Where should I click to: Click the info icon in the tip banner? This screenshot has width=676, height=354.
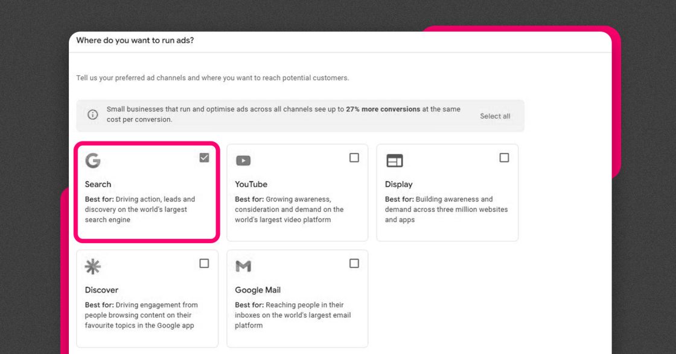[92, 114]
